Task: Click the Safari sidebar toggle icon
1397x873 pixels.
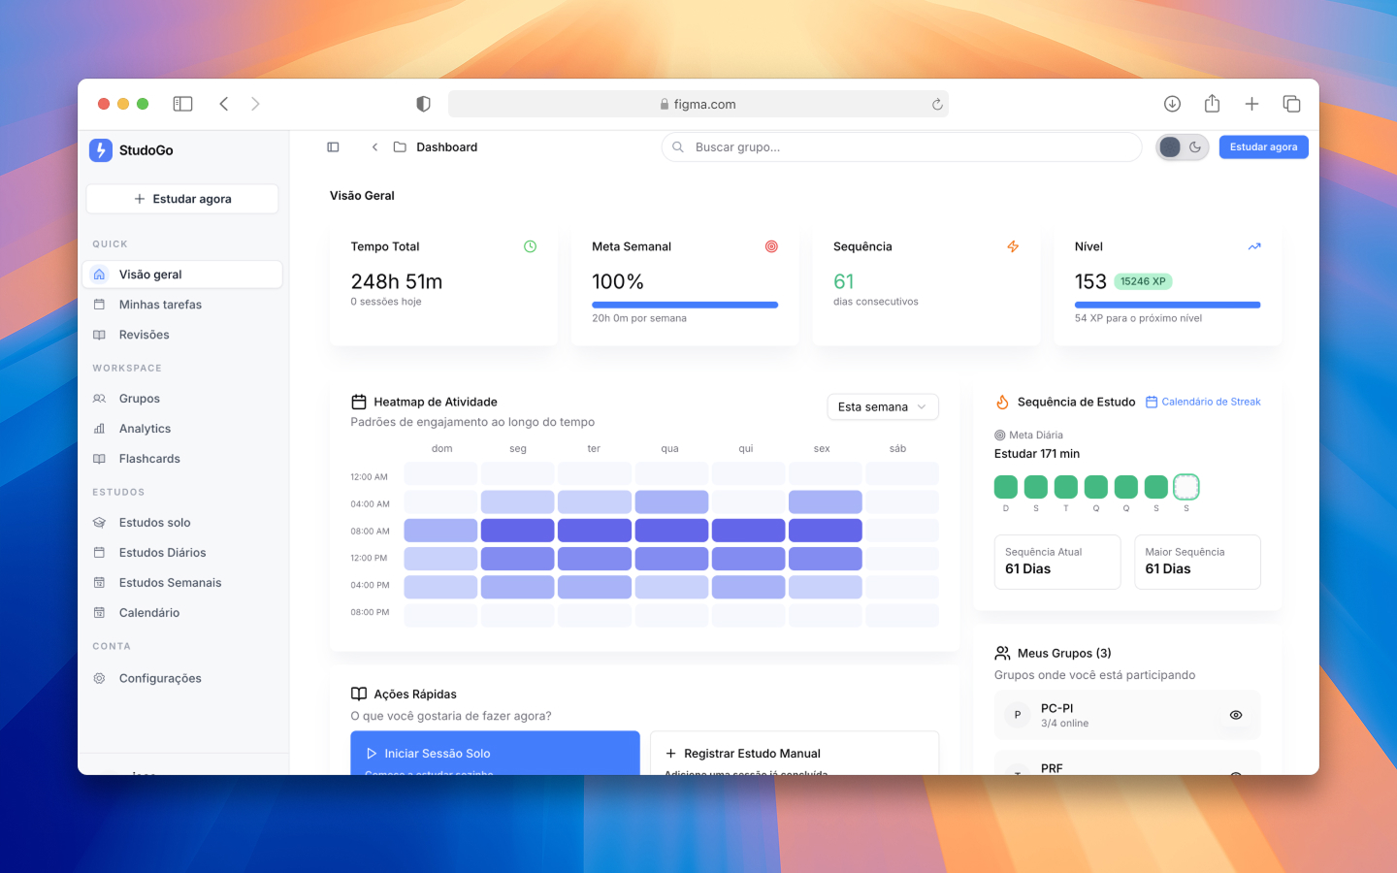Action: click(x=182, y=104)
